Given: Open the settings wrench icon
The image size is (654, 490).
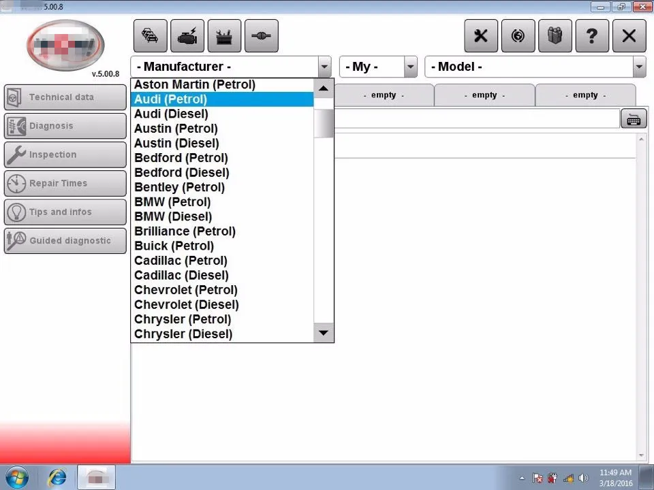Looking at the screenshot, I should (x=481, y=35).
